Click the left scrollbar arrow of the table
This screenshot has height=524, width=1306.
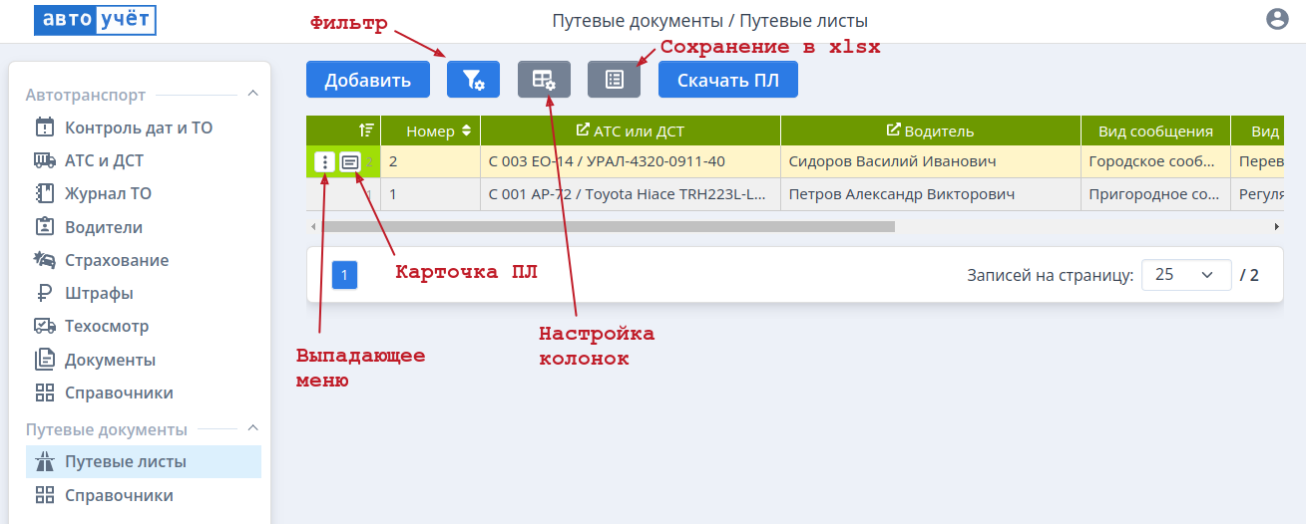coord(313,227)
